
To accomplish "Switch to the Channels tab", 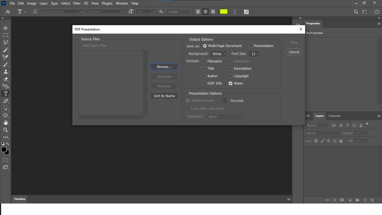I will 334,116.
